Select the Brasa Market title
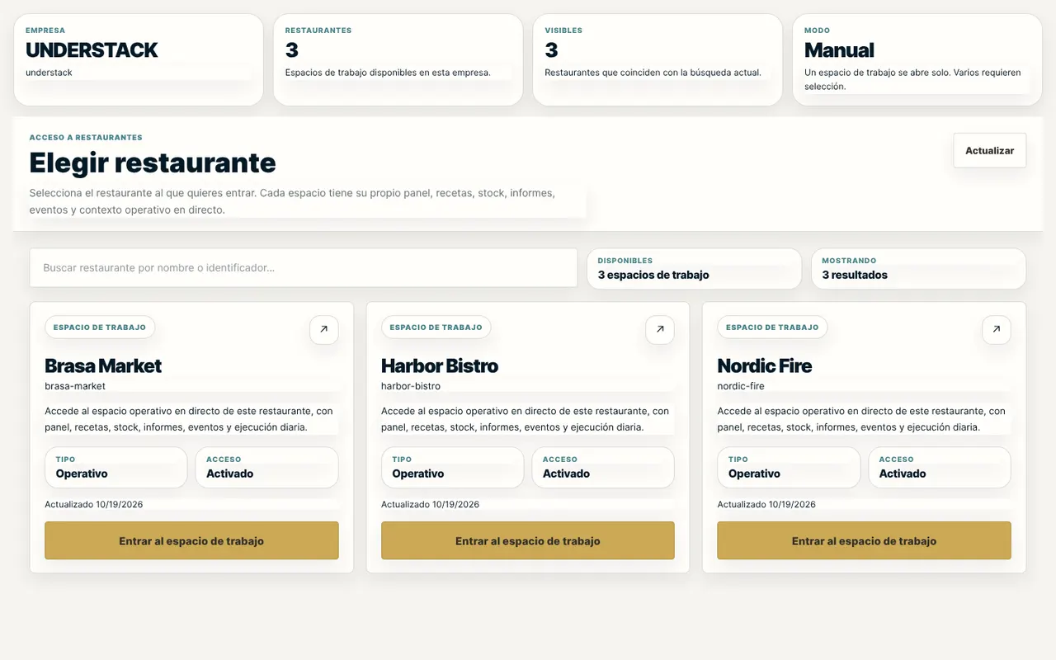 (x=103, y=365)
